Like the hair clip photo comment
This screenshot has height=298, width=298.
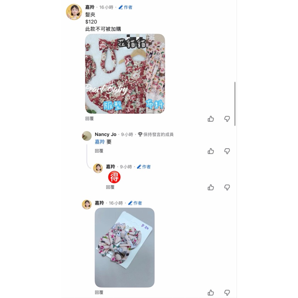(x=211, y=293)
